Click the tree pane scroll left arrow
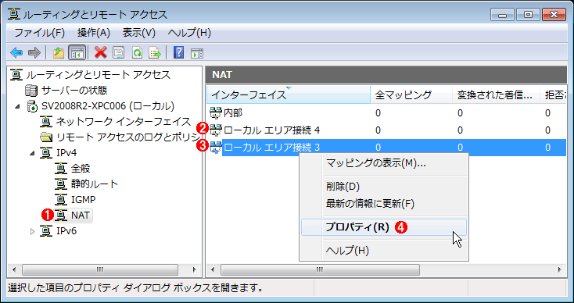Screen dimensions: 574x303 [x=14, y=270]
